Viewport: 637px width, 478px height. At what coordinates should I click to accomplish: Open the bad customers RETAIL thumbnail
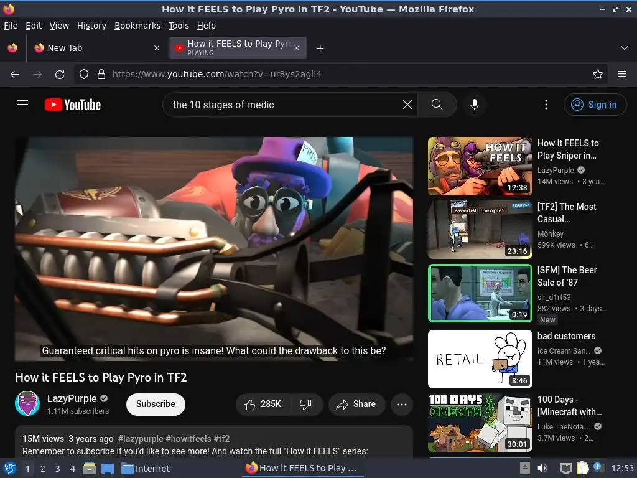coord(480,359)
